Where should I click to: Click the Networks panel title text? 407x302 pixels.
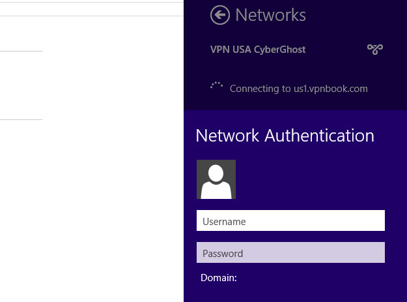[x=270, y=15]
